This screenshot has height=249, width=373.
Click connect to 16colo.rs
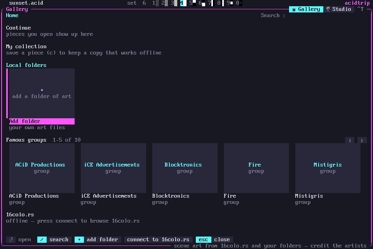point(158,240)
